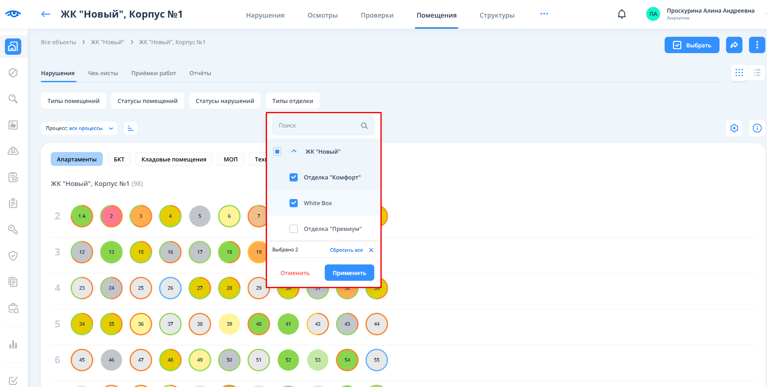Open the Чек-листы tab

point(103,73)
